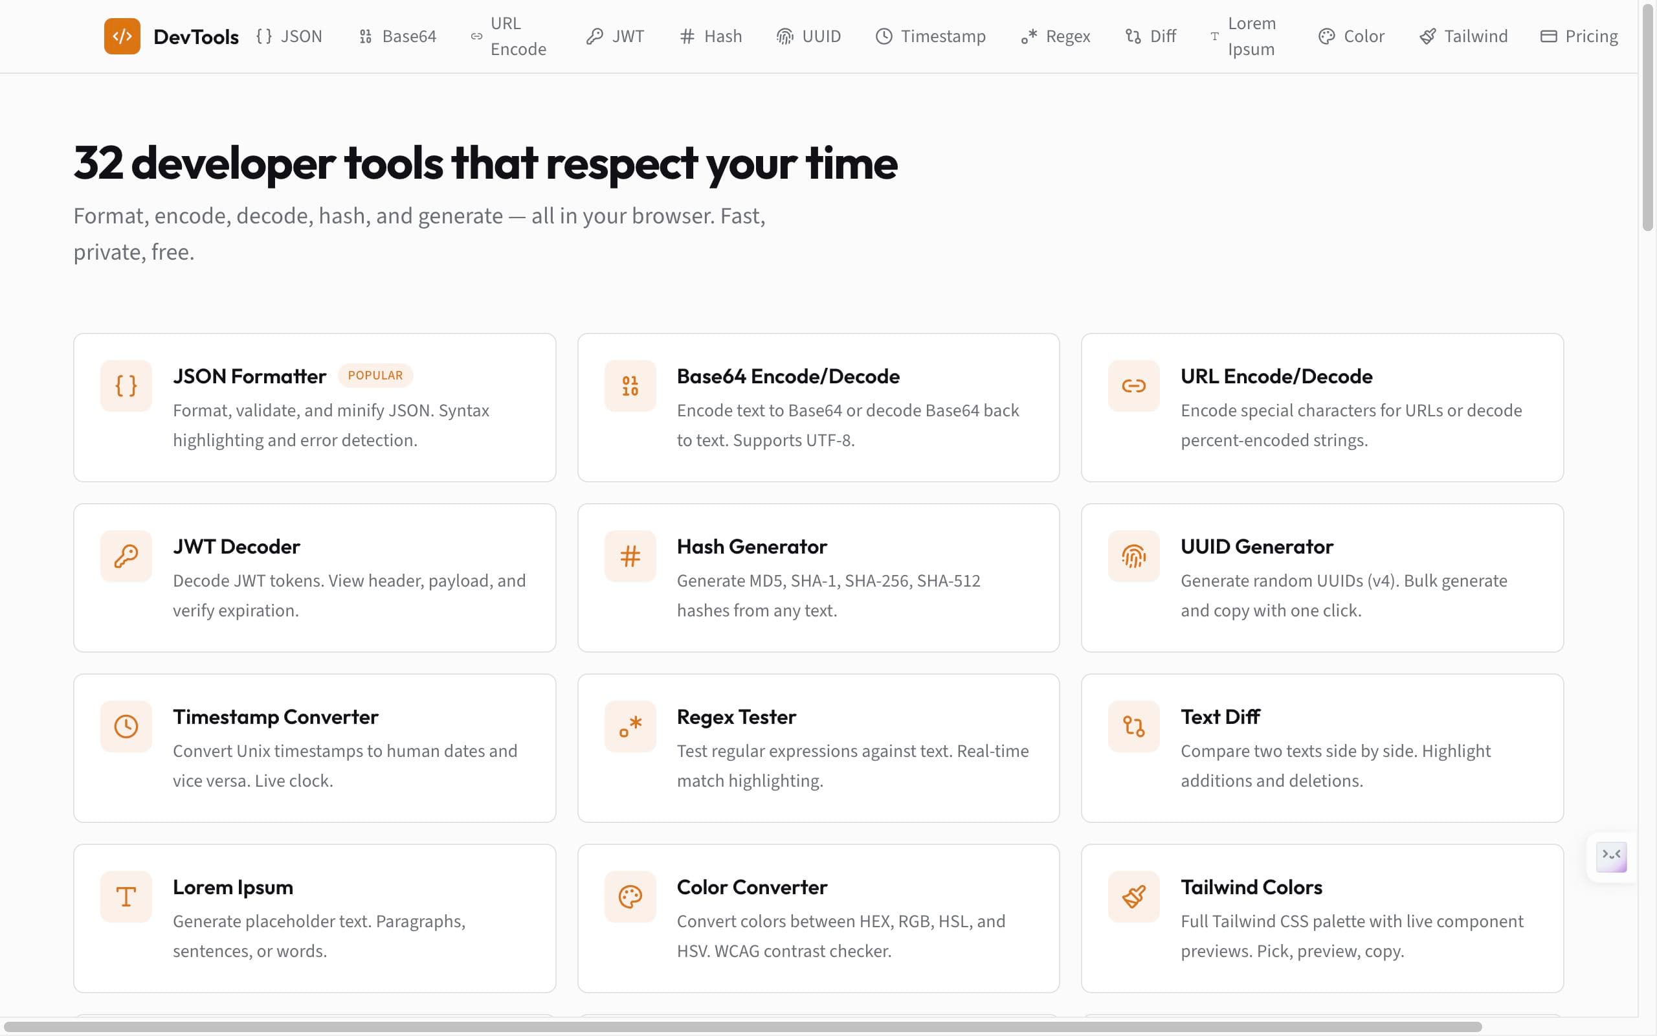Image resolution: width=1657 pixels, height=1036 pixels.
Task: Open the URL Encode/Decode card title
Action: pos(1276,376)
